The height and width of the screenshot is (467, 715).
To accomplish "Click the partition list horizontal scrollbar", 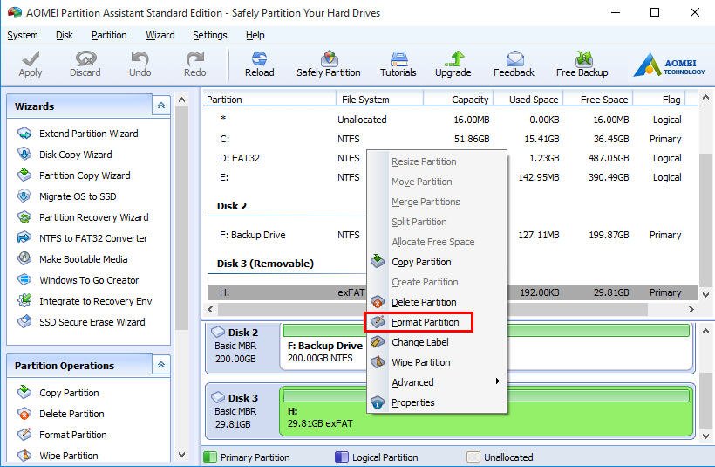I will [x=433, y=309].
